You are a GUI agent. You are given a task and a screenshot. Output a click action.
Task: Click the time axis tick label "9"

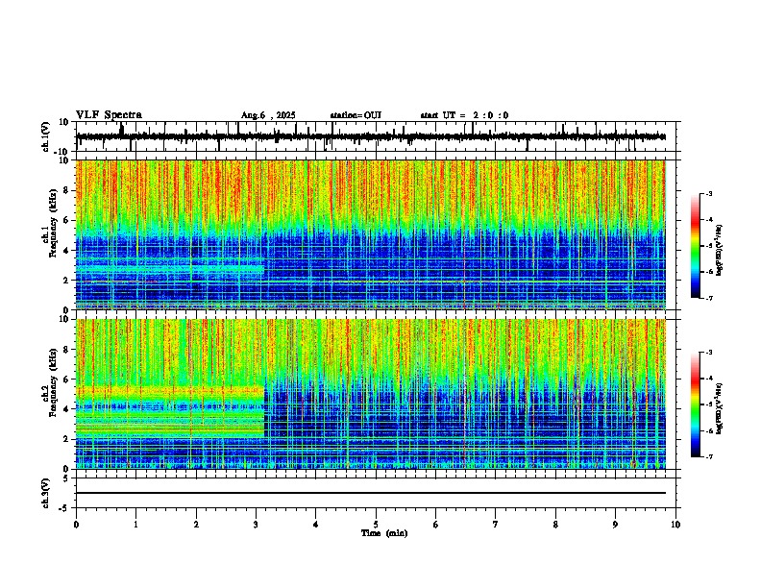coord(615,525)
